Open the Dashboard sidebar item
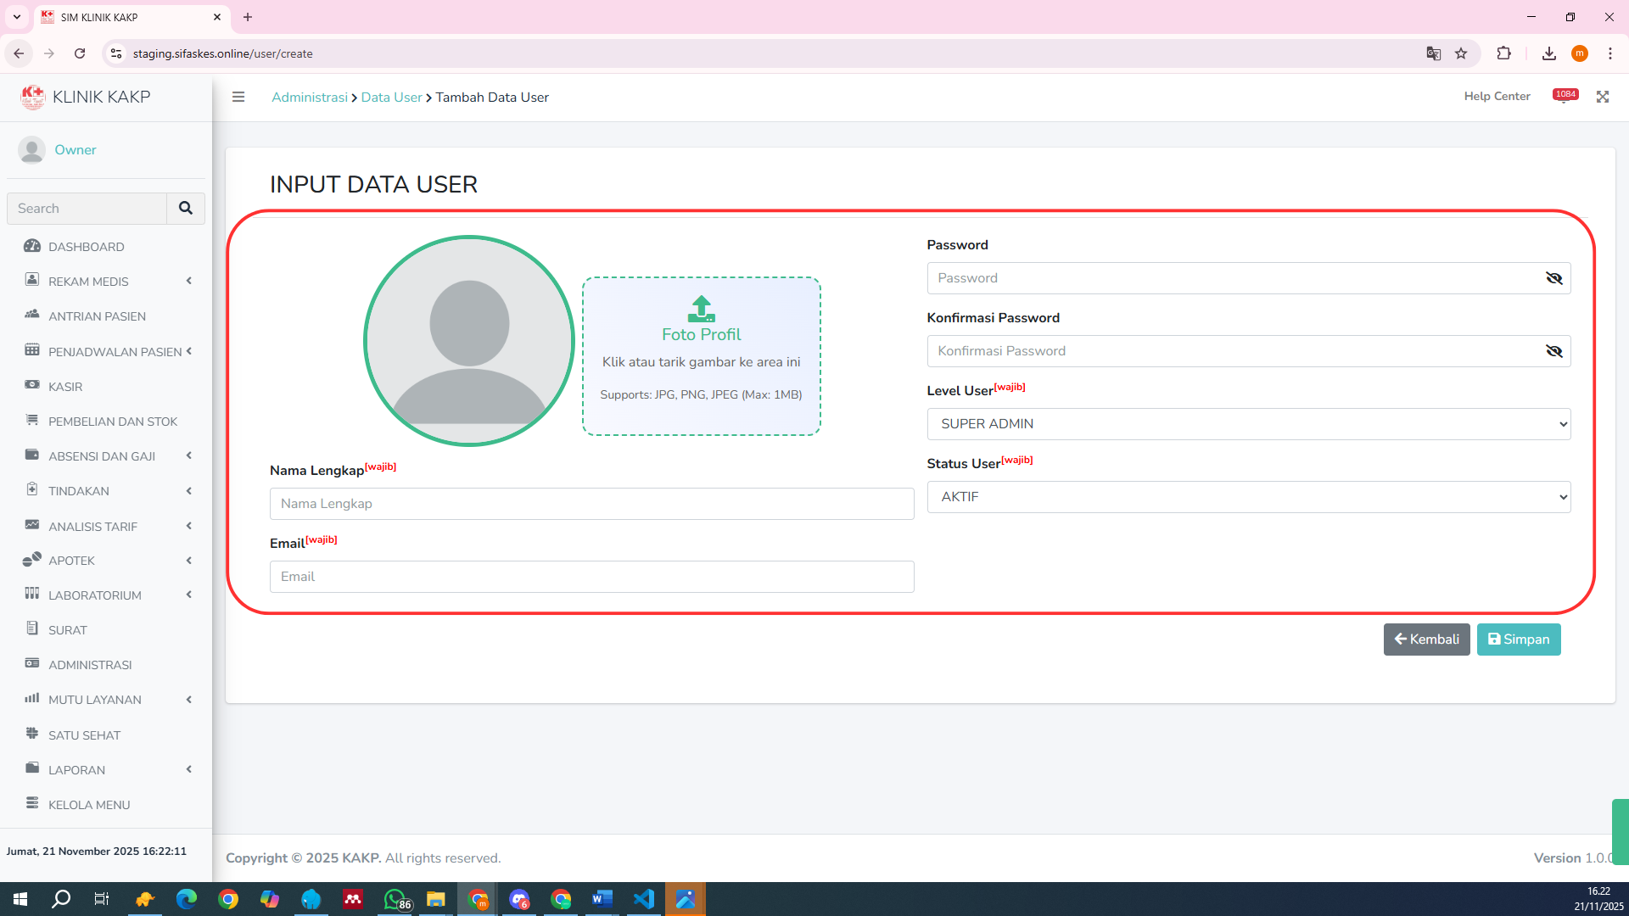Screen dimensions: 1629x916 86,247
